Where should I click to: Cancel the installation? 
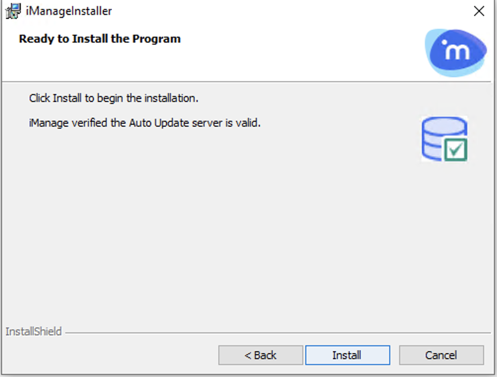tap(441, 355)
